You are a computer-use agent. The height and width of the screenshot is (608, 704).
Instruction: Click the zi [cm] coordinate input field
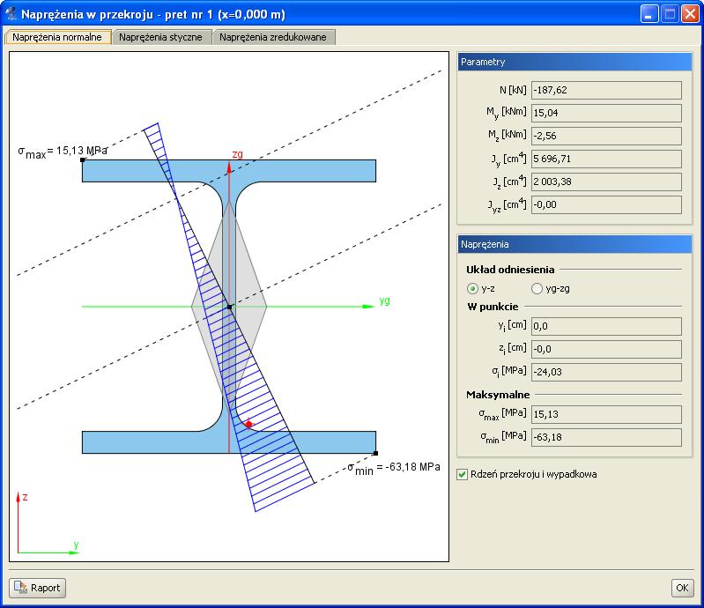pyautogui.click(x=606, y=349)
